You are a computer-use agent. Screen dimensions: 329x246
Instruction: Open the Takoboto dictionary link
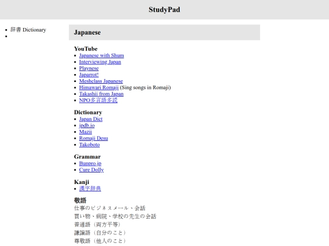90,145
